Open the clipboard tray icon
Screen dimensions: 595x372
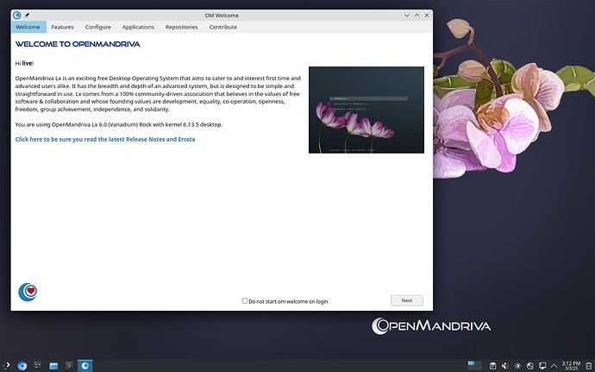point(492,366)
